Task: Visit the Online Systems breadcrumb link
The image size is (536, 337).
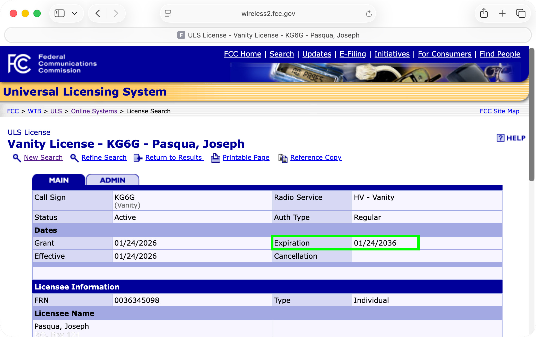Action: coord(94,111)
